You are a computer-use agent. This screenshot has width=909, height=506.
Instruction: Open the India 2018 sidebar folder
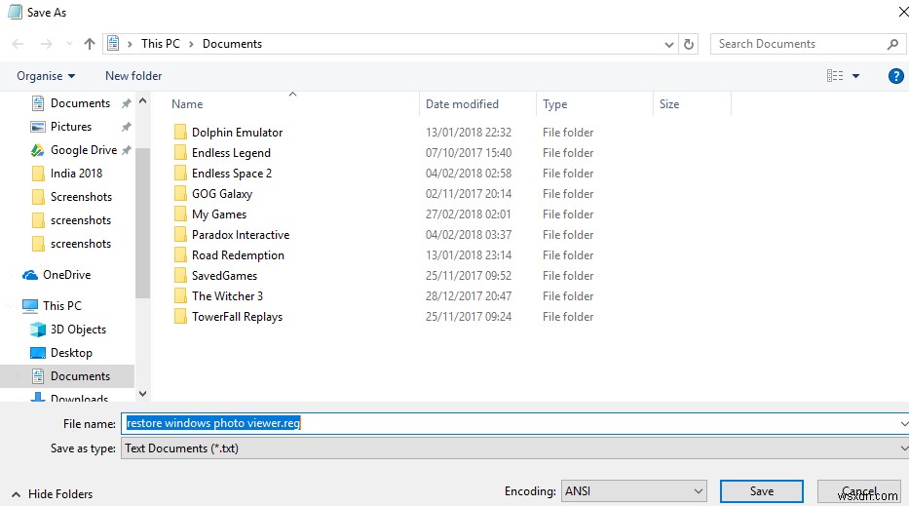76,174
